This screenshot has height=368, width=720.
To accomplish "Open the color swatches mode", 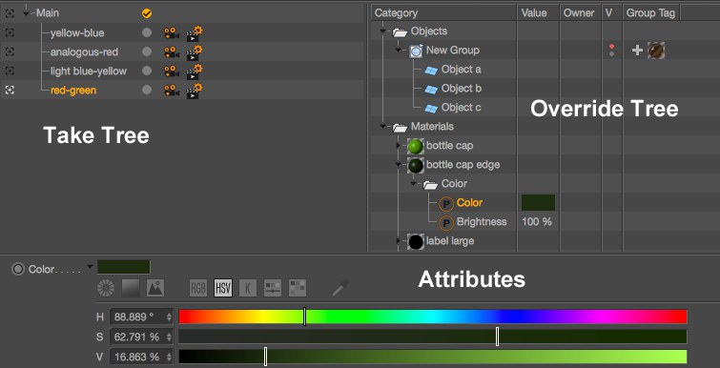I will pos(298,288).
